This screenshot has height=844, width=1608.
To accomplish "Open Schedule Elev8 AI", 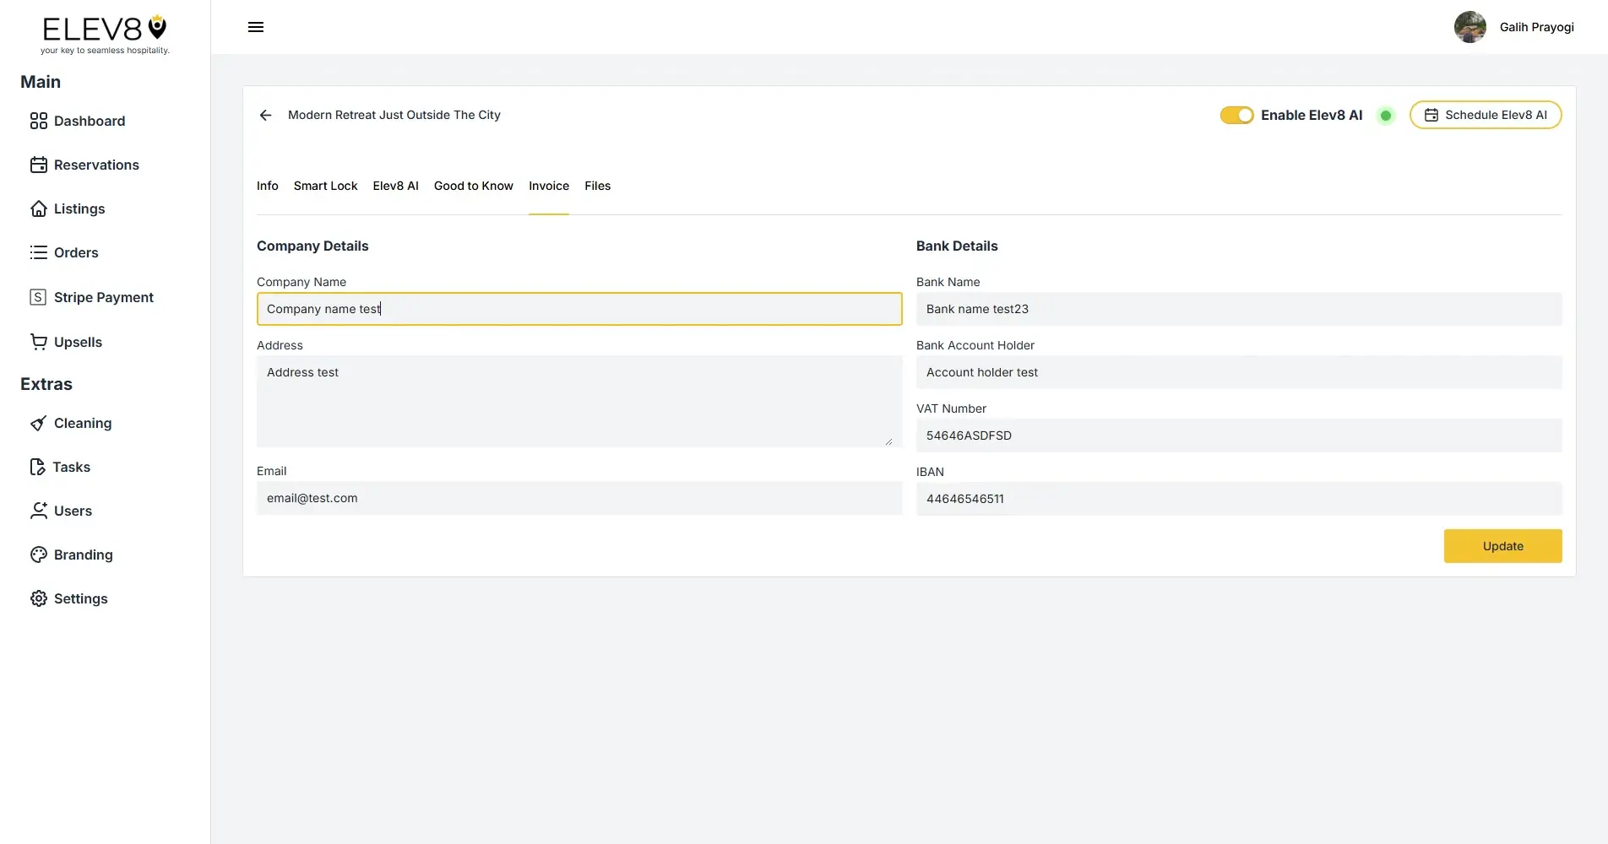I will 1486,115.
